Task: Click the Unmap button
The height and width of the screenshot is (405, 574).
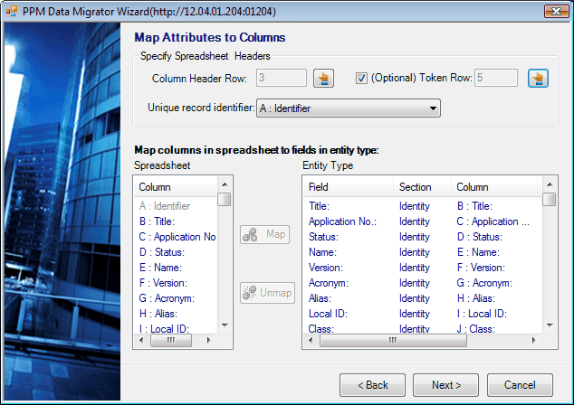Action: (267, 293)
